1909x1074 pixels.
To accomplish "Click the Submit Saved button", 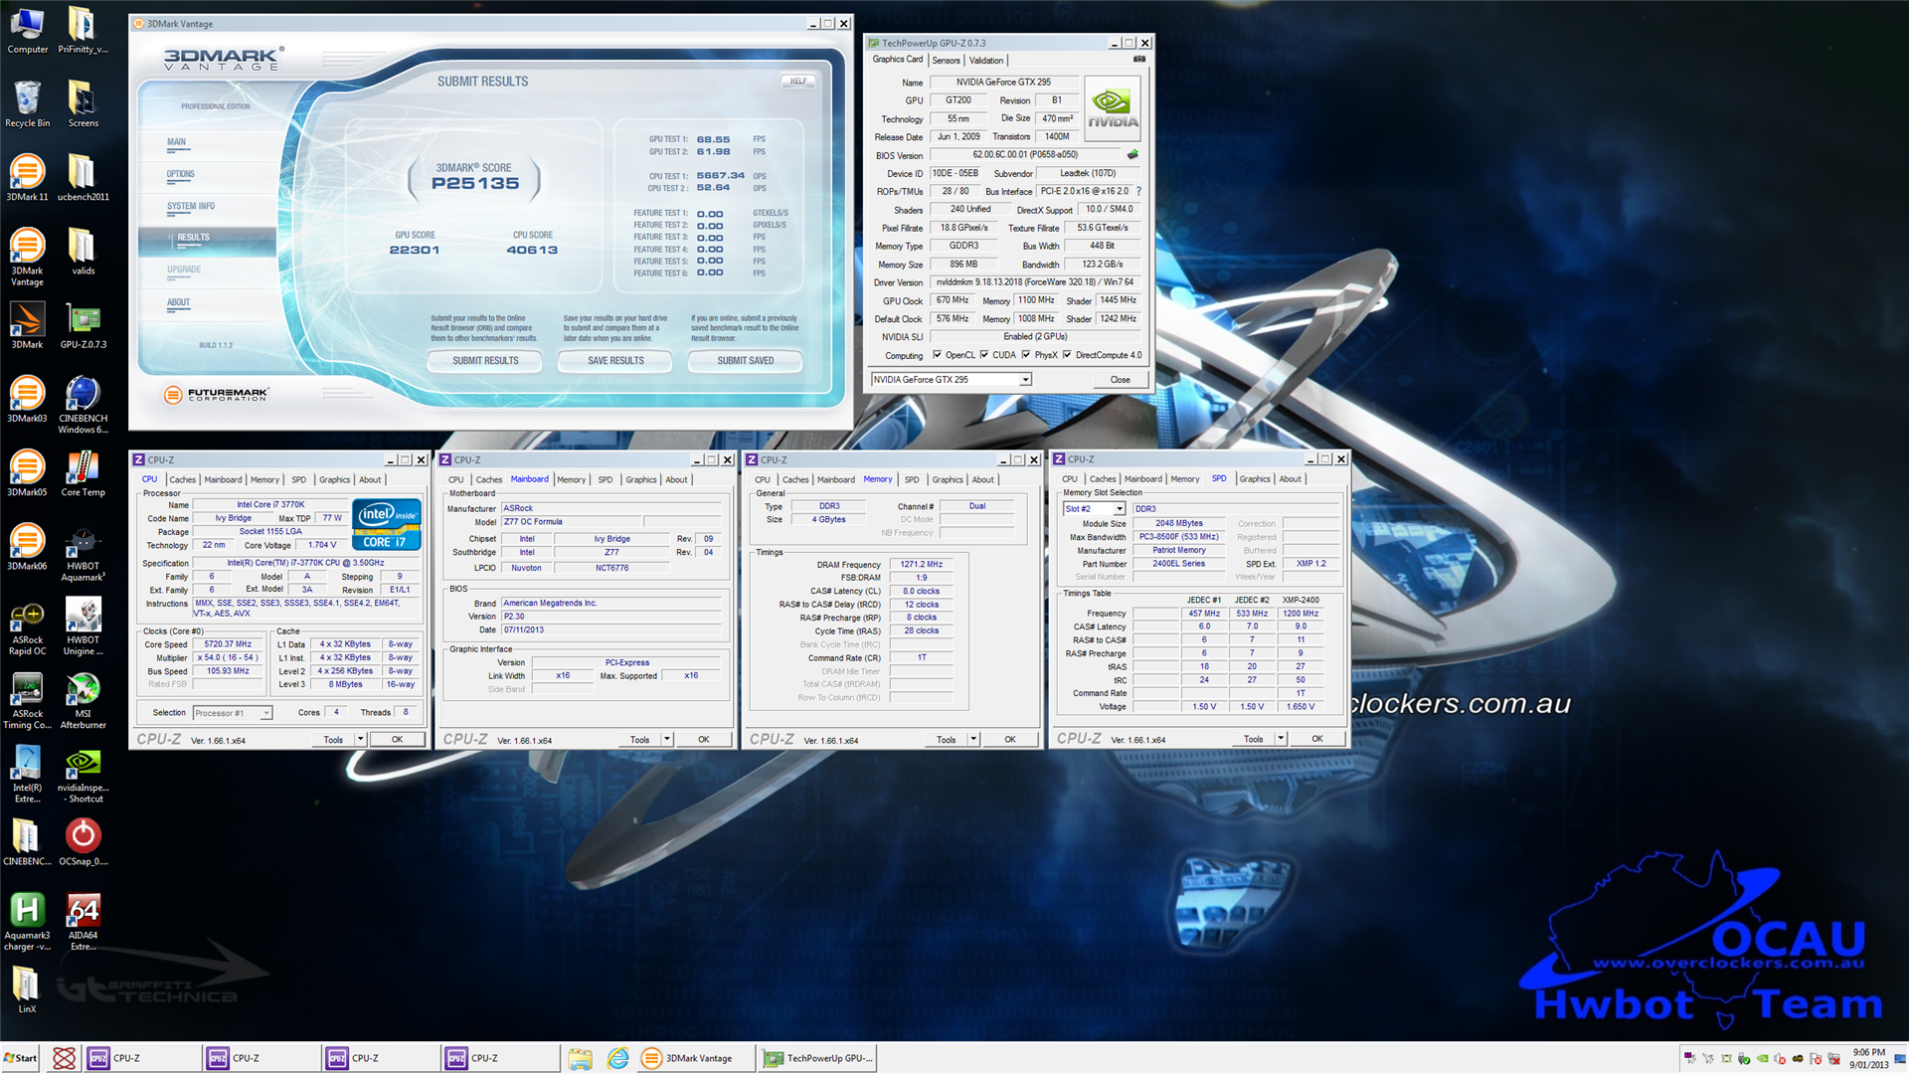I will (746, 361).
